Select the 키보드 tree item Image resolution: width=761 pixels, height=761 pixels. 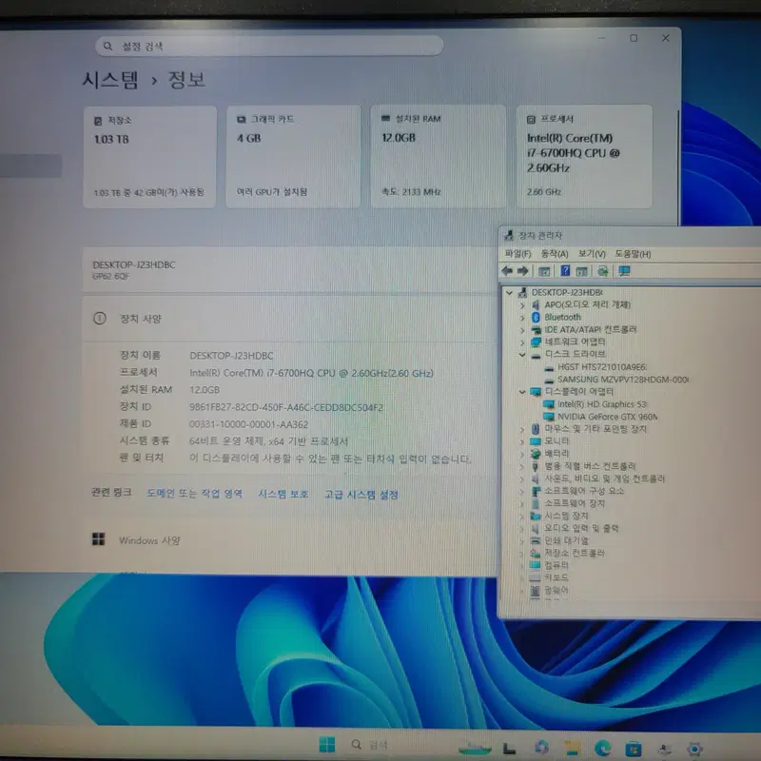[x=556, y=577]
